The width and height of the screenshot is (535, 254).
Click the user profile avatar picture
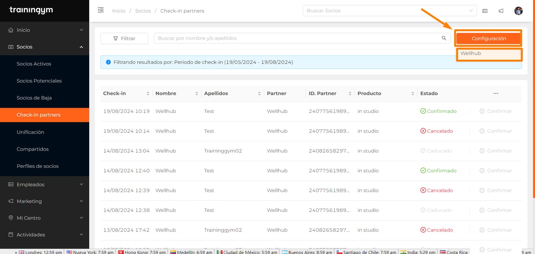click(x=518, y=11)
